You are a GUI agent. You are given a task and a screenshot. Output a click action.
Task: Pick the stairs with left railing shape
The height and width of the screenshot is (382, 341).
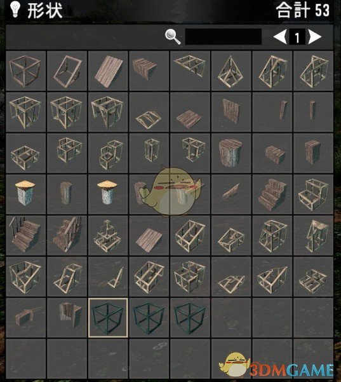(25, 235)
